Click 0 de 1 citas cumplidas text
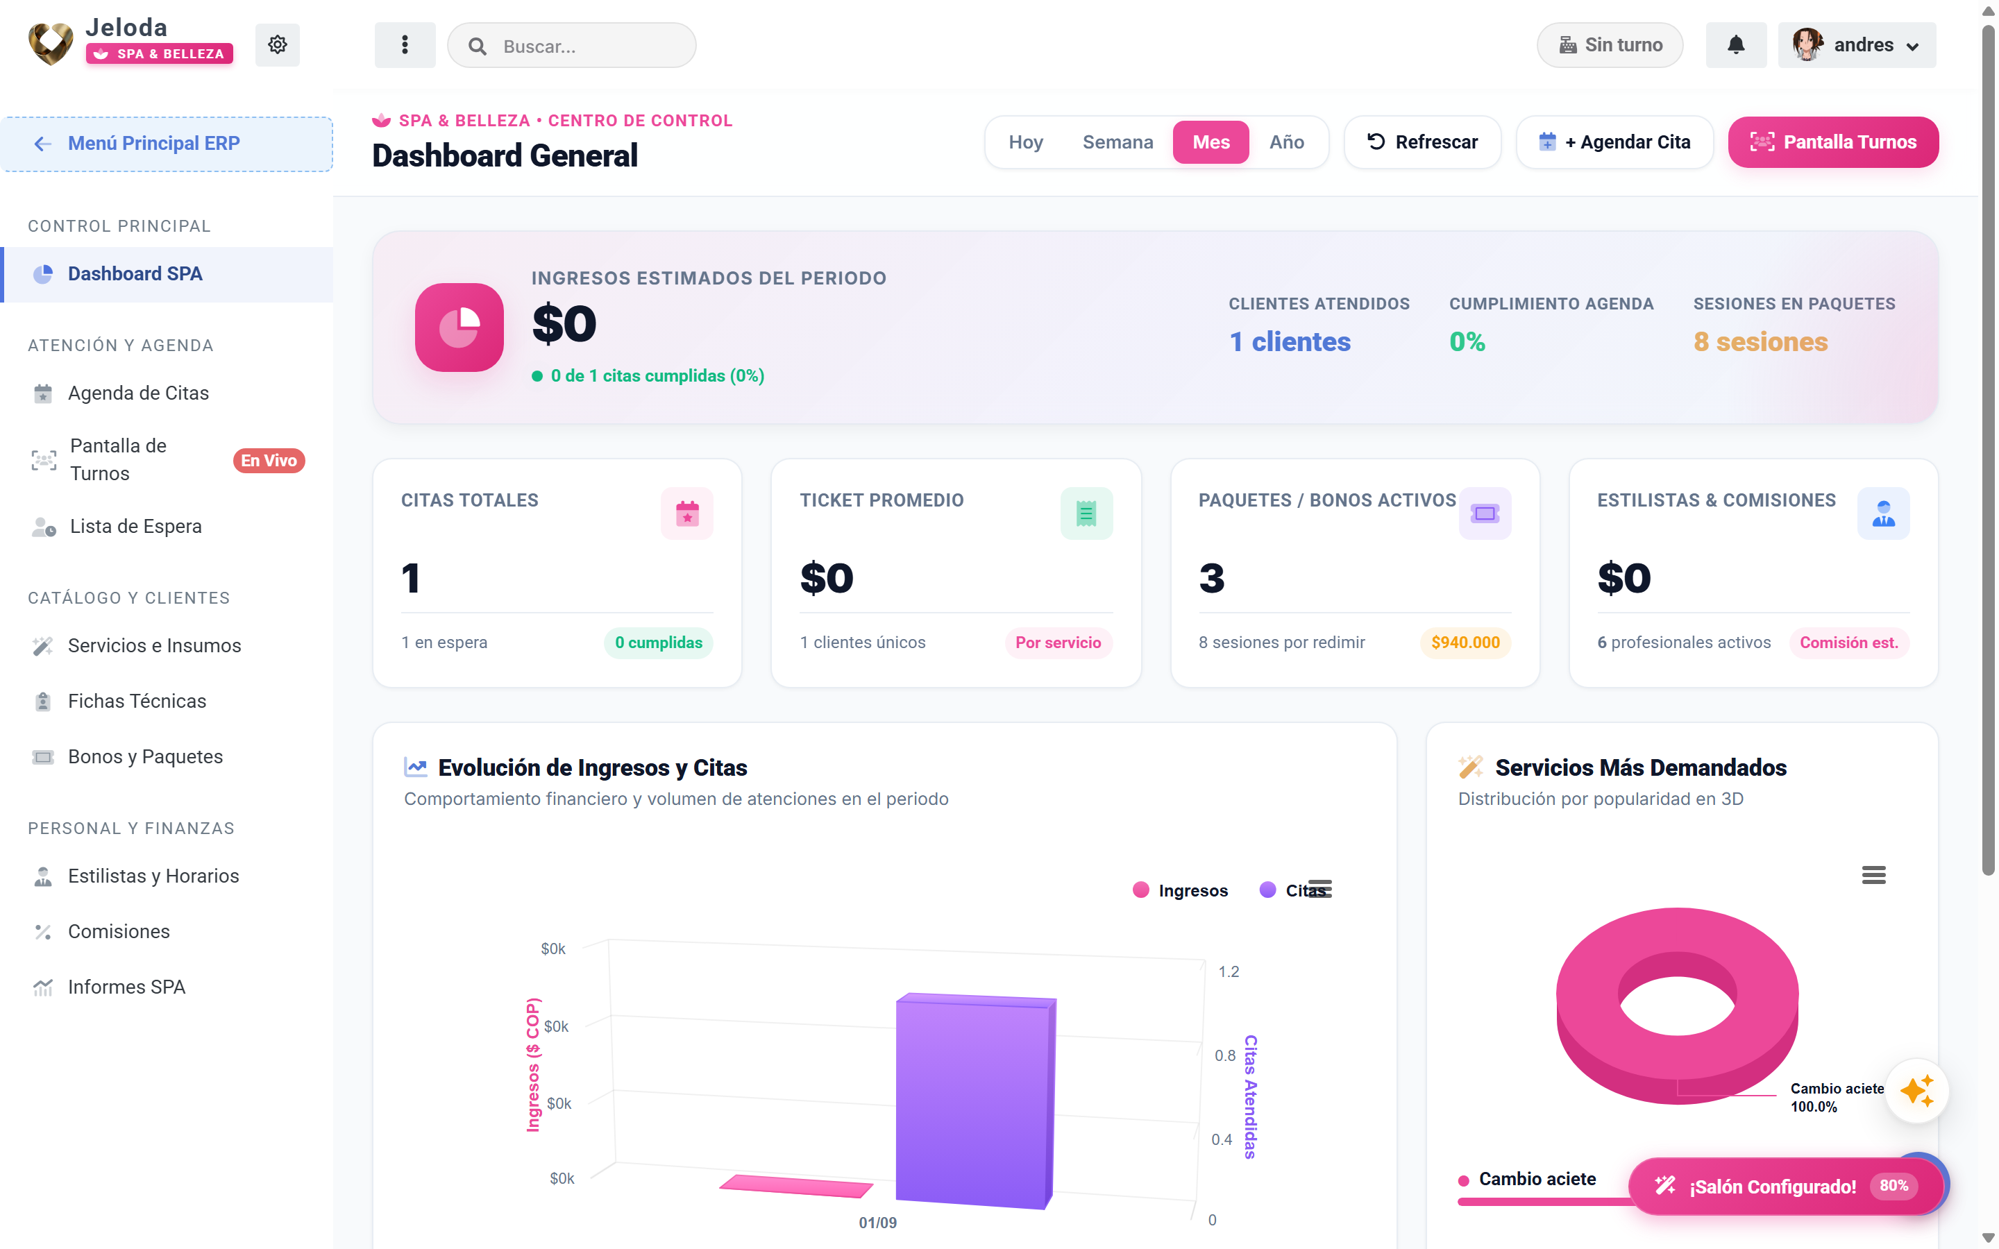 (657, 376)
